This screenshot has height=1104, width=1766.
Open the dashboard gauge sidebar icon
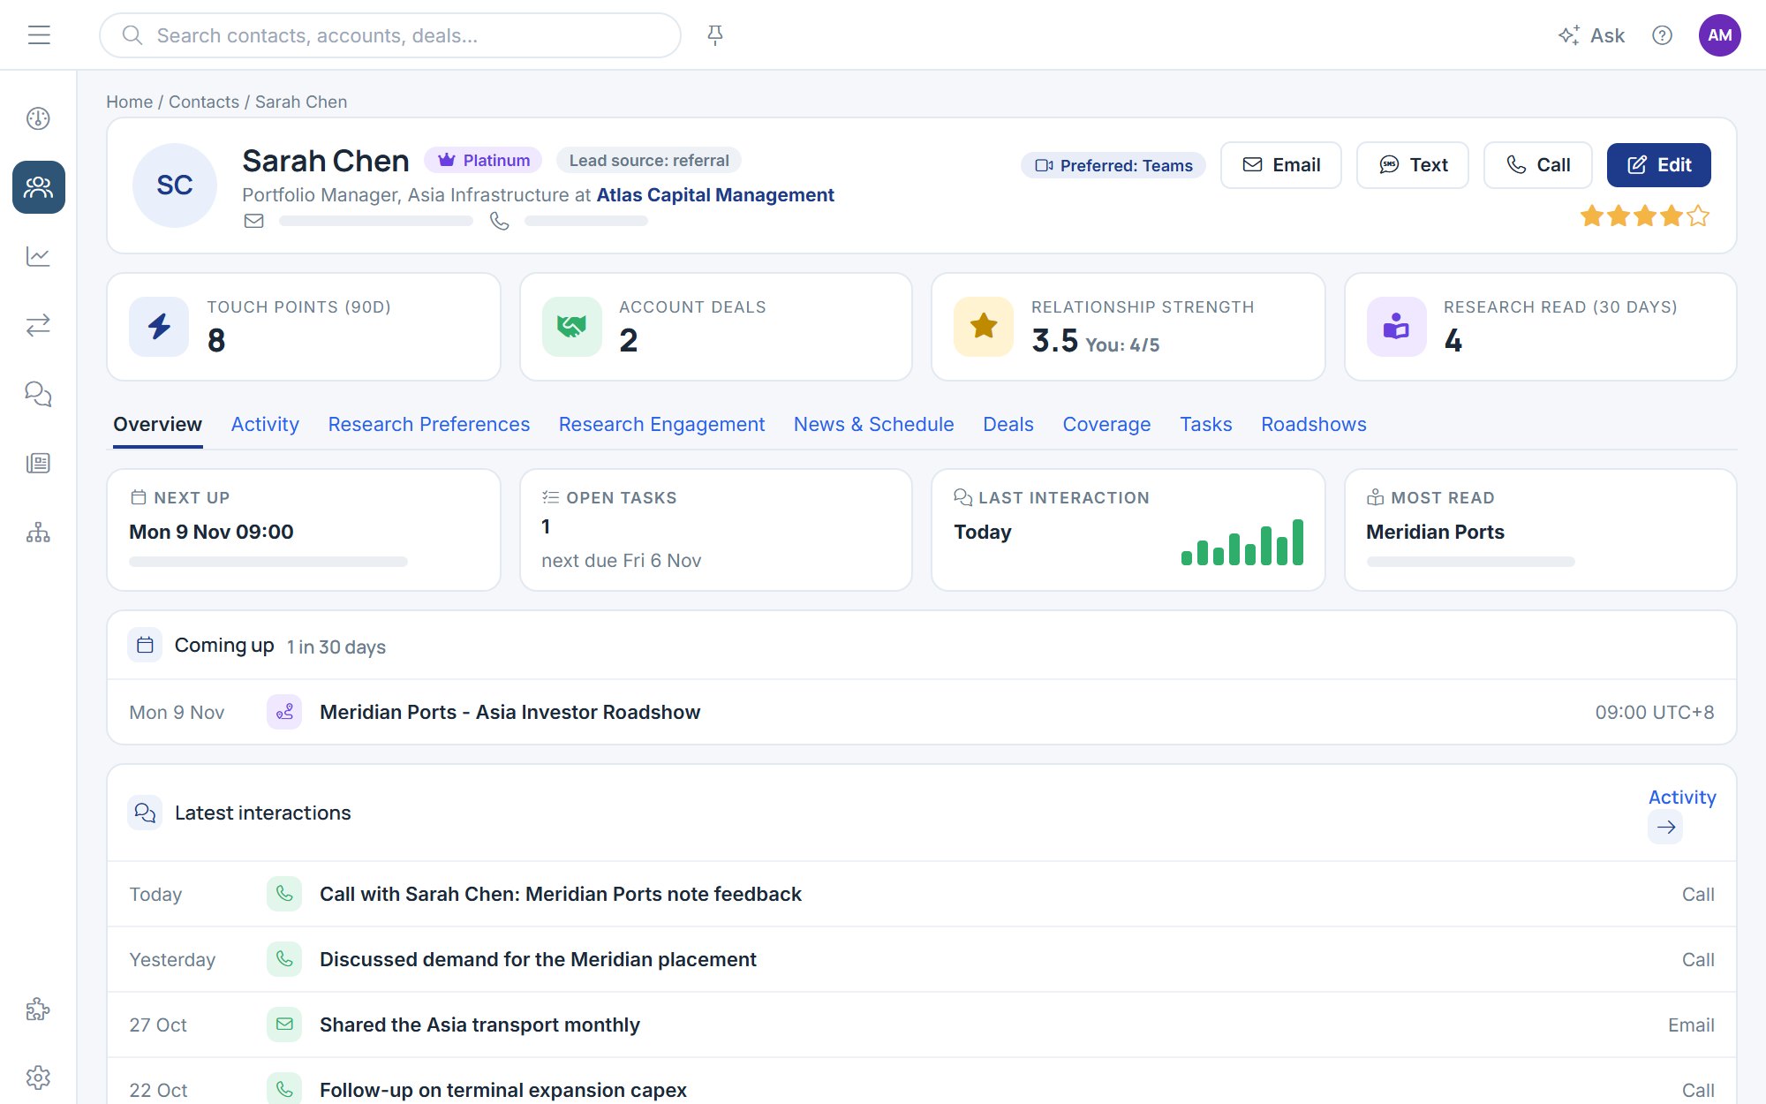click(x=38, y=118)
